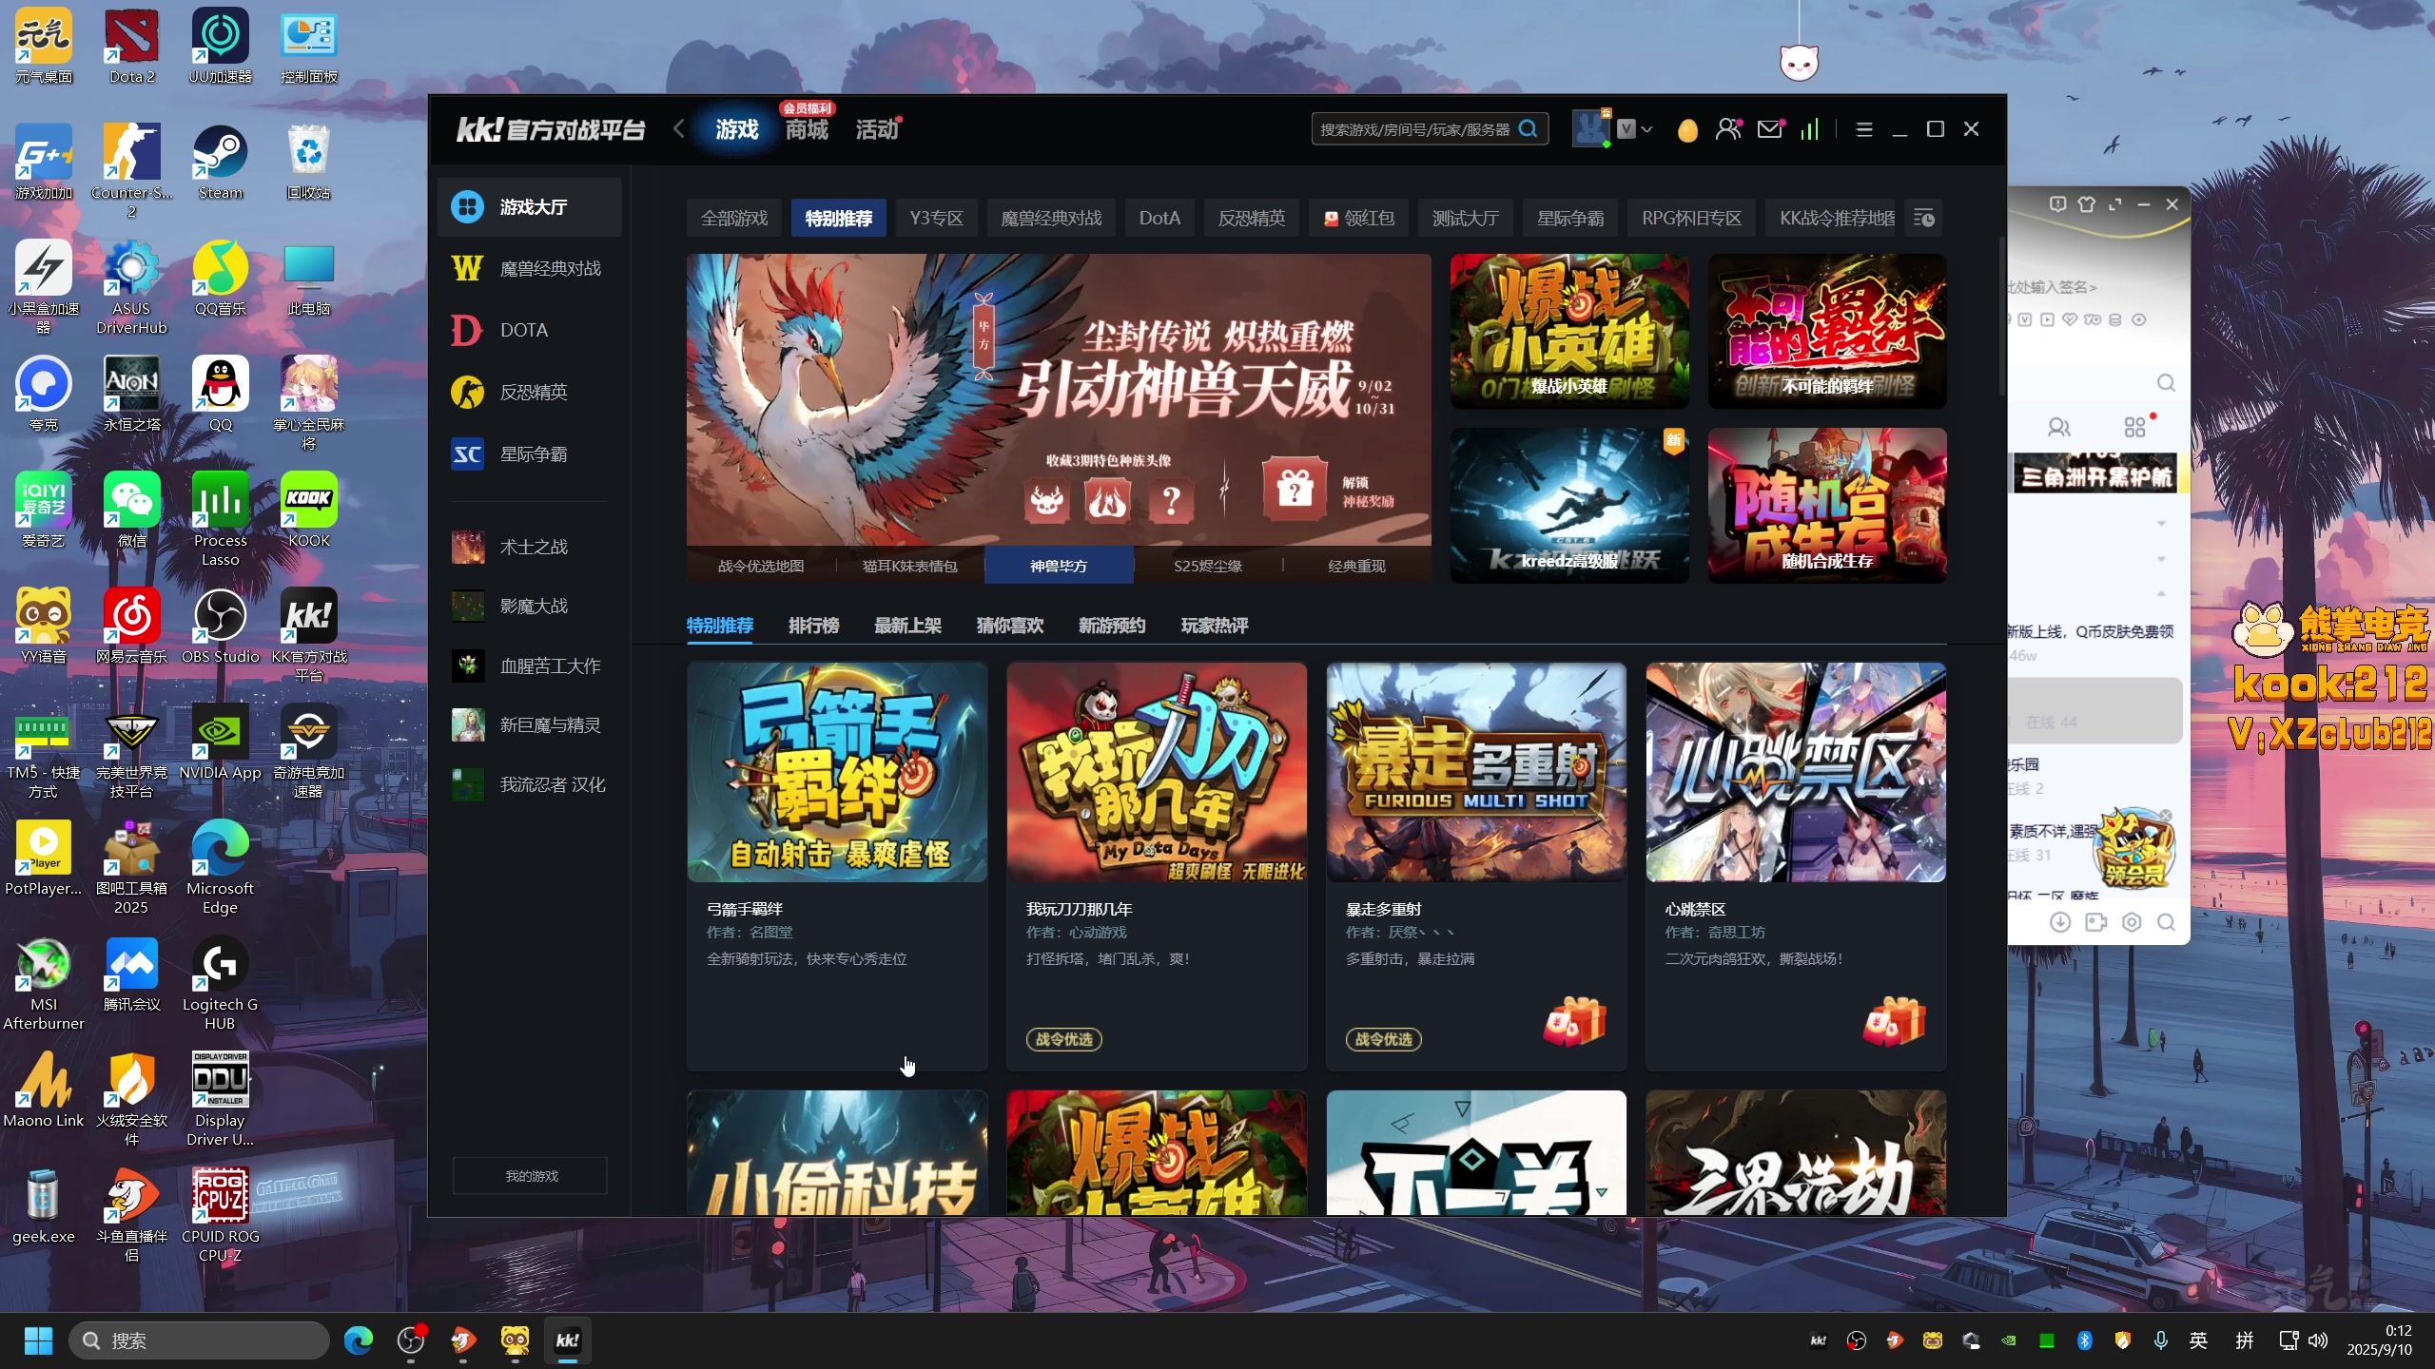Image resolution: width=2435 pixels, height=1369 pixels.
Task: Open download icon at YY window bottom
Action: (x=2060, y=922)
